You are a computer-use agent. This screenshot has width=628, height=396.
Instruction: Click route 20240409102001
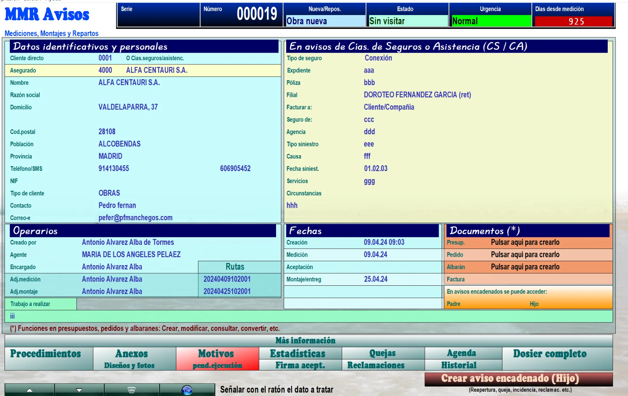pyautogui.click(x=227, y=279)
